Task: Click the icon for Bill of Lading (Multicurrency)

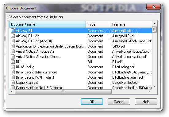Action: 13,72
